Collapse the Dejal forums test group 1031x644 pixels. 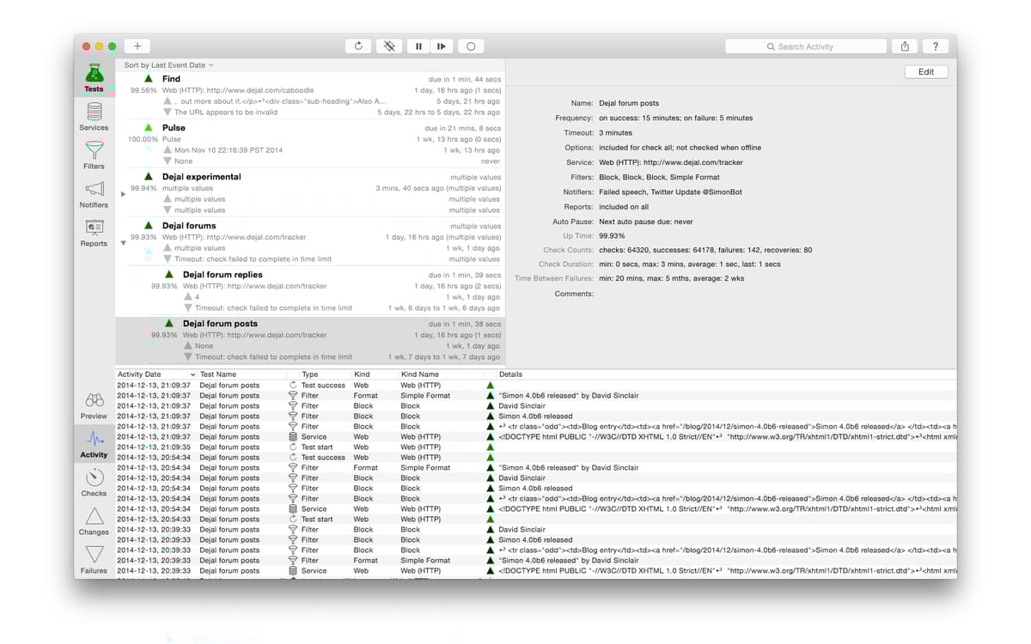(x=123, y=243)
